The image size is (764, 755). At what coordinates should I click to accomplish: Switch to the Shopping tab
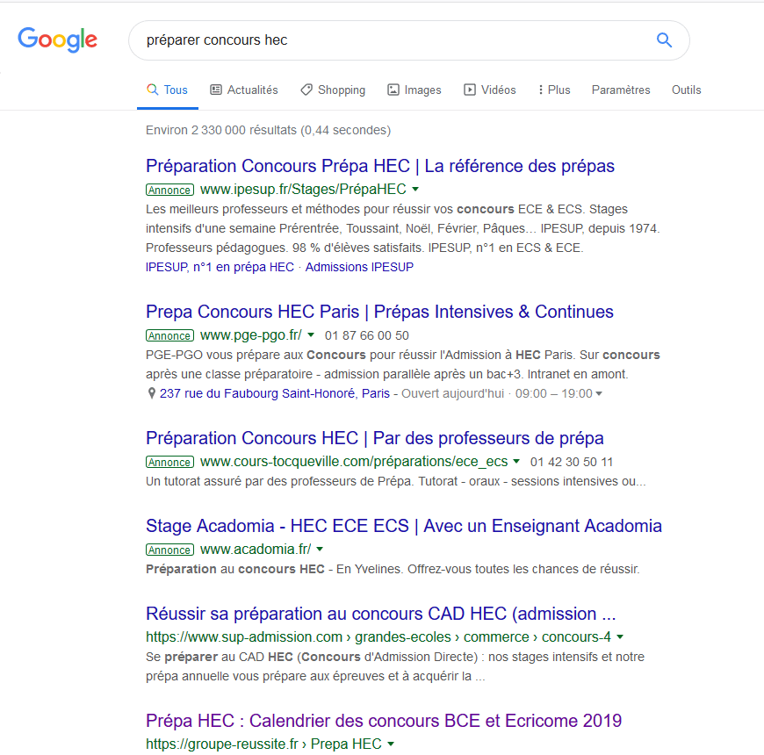click(333, 90)
